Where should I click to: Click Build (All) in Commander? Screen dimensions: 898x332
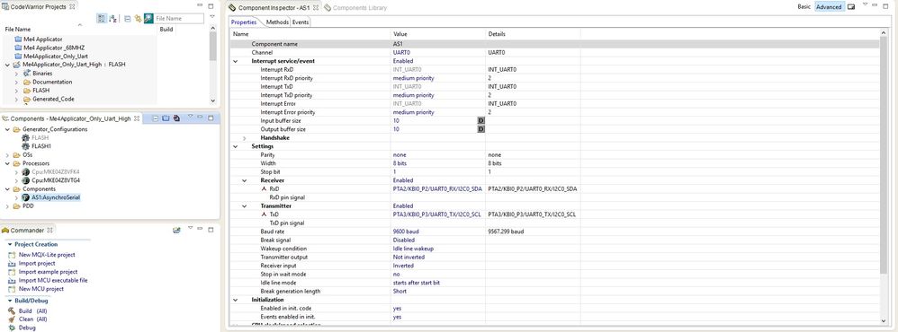(32, 310)
